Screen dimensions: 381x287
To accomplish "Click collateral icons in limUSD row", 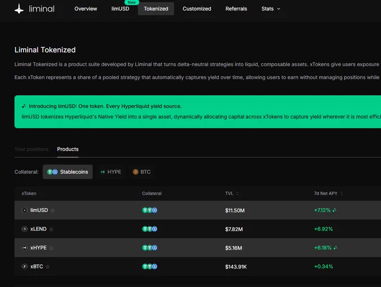I will 150,210.
